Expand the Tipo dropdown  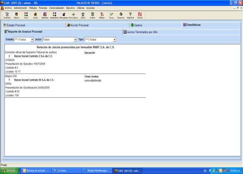tap(115, 39)
